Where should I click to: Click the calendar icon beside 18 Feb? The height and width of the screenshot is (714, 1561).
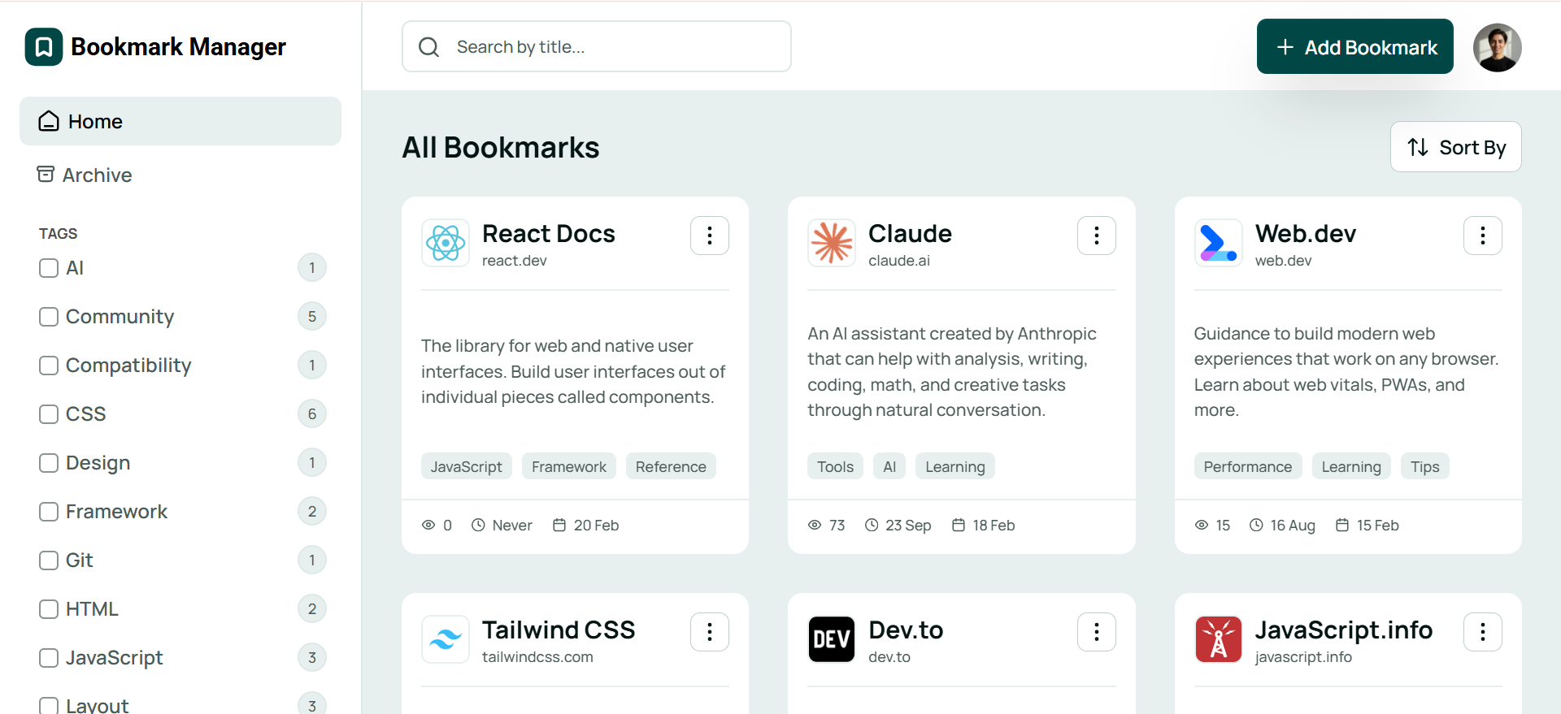[959, 526]
